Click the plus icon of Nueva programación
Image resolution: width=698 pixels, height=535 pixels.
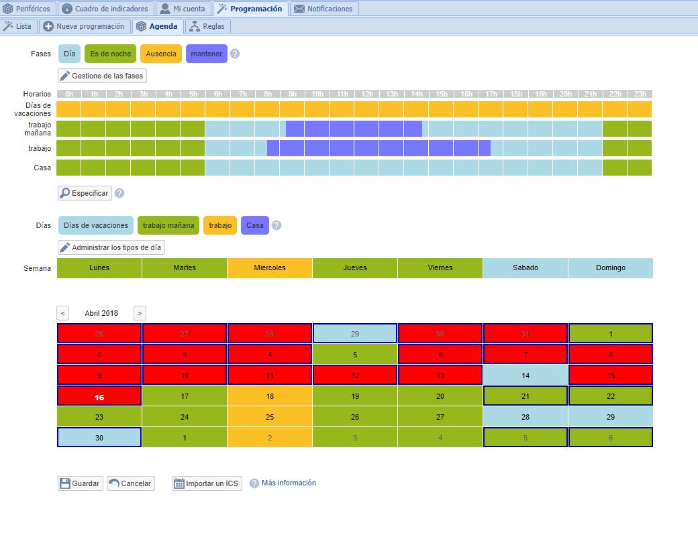[48, 26]
